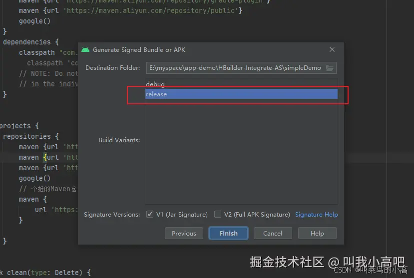The width and height of the screenshot is (414, 278).
Task: Open the dialog's Help button
Action: [x=317, y=233]
